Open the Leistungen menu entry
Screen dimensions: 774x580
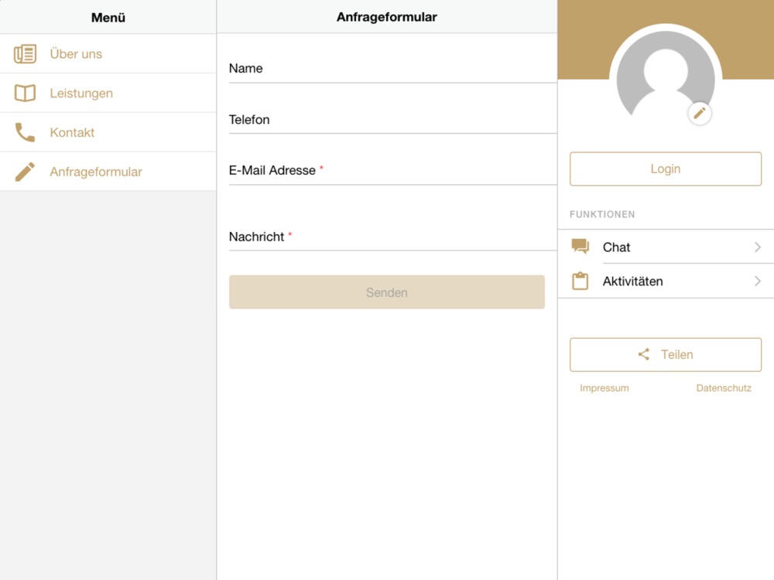pos(108,93)
